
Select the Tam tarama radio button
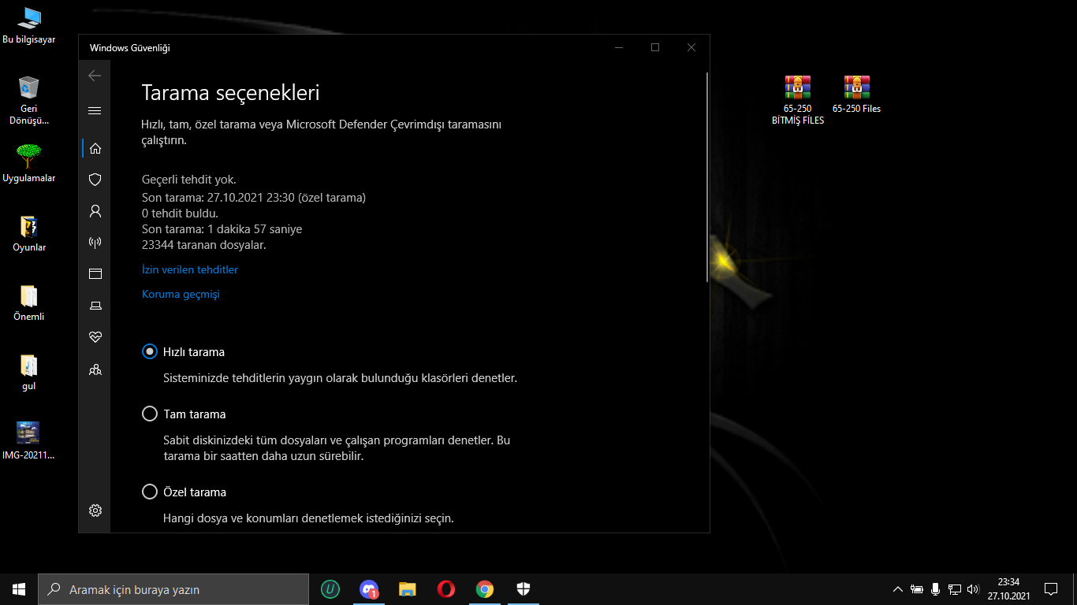[x=150, y=414]
